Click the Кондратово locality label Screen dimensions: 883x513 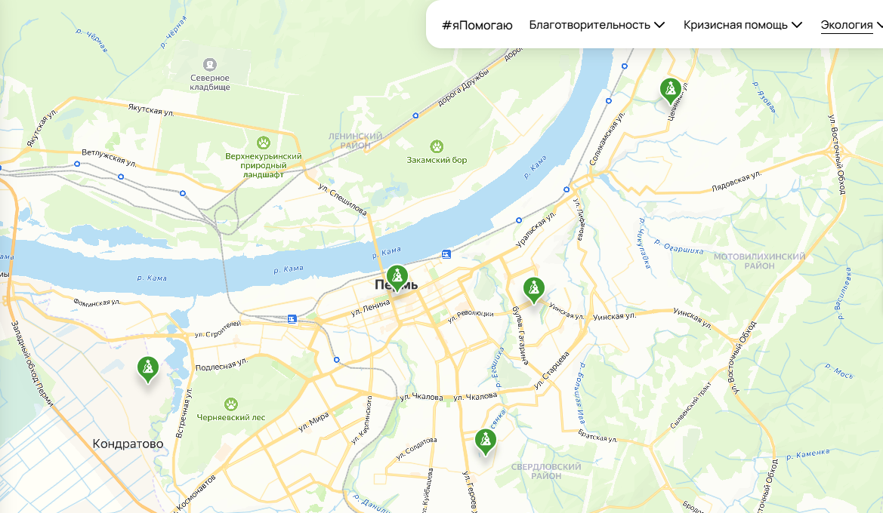click(128, 444)
